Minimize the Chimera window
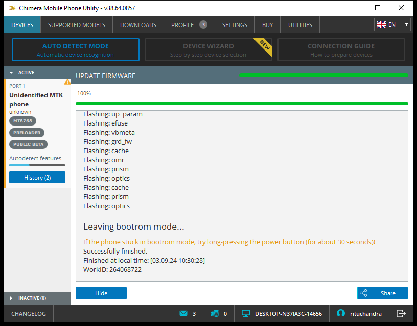Screen dimensions: 417x326 355,8
